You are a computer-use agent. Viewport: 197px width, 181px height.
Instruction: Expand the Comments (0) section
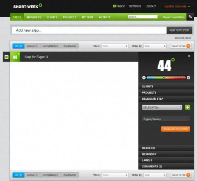click(166, 167)
